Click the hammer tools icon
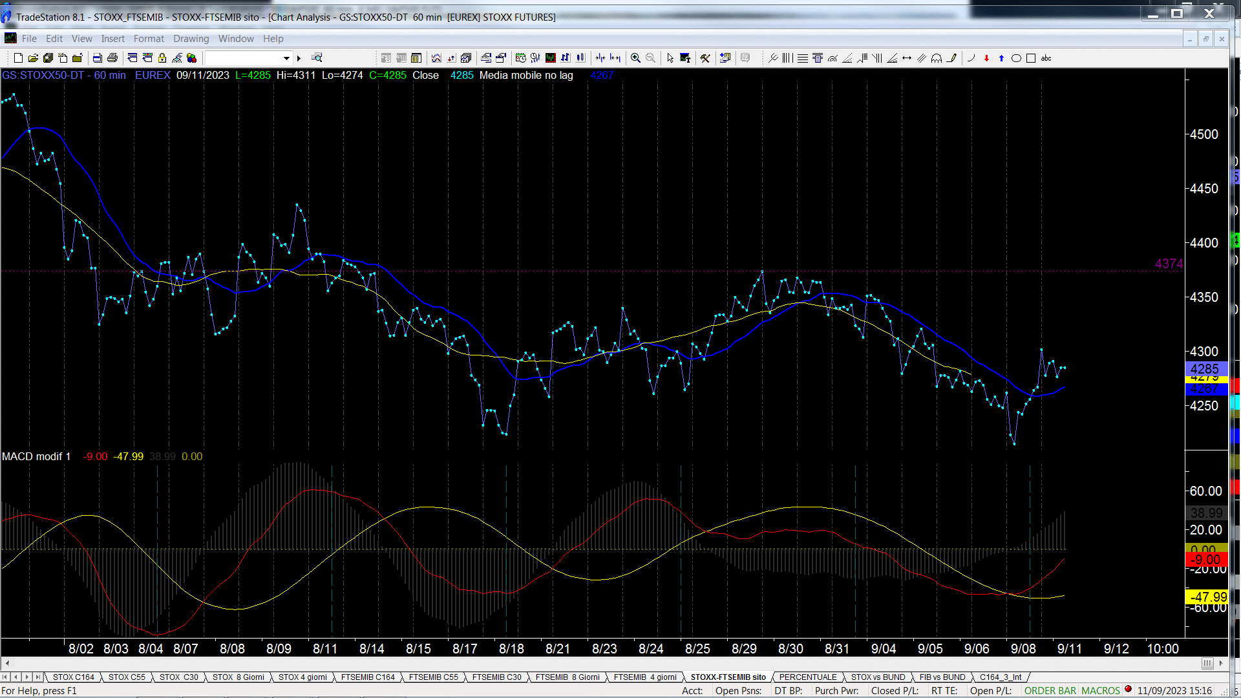 (x=705, y=58)
